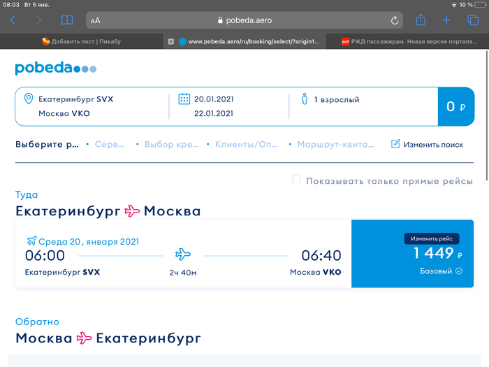
Task: Open the Safari share sheet icon
Action: (421, 20)
